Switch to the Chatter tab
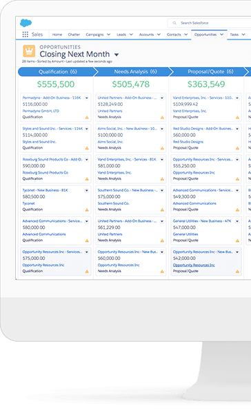Screen dimensions: 251x415 click(x=74, y=35)
